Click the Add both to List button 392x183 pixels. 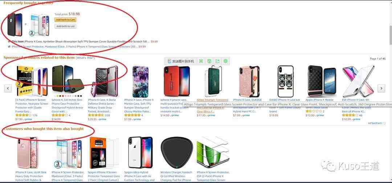click(x=65, y=26)
